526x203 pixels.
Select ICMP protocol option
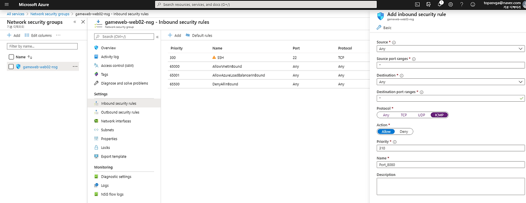click(439, 115)
